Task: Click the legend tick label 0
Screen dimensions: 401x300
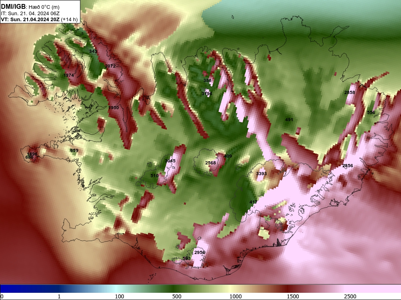Action: tap(2, 296)
